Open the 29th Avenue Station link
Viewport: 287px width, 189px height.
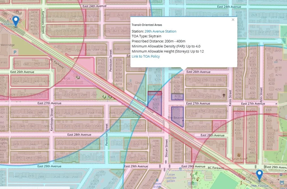click(160, 31)
